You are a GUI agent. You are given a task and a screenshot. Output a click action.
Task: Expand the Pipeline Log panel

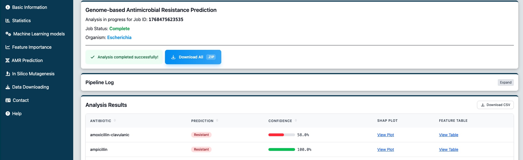pyautogui.click(x=506, y=82)
